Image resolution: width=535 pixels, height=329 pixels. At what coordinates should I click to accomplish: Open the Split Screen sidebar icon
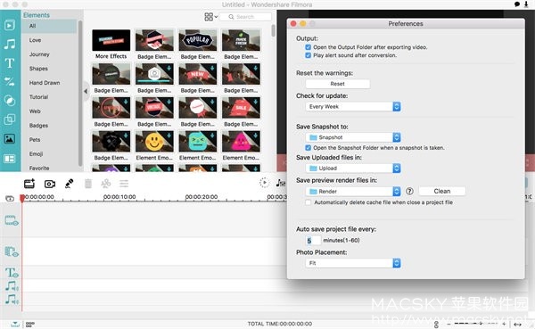tap(10, 159)
